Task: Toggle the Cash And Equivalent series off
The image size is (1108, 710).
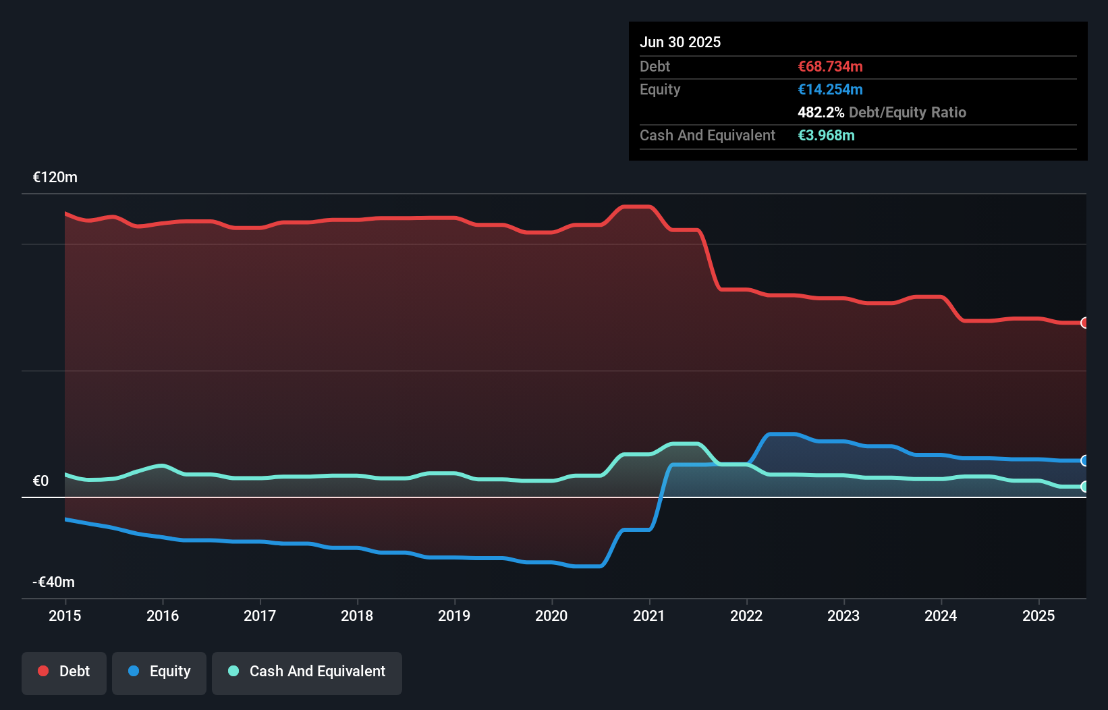Action: pyautogui.click(x=306, y=672)
